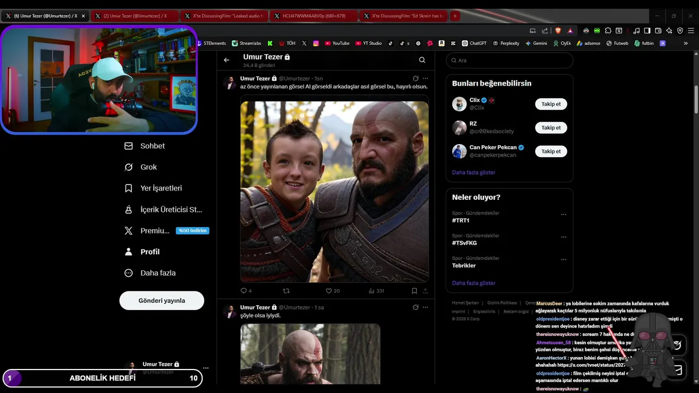
Task: Open profile search magnifier icon
Action: [422, 60]
